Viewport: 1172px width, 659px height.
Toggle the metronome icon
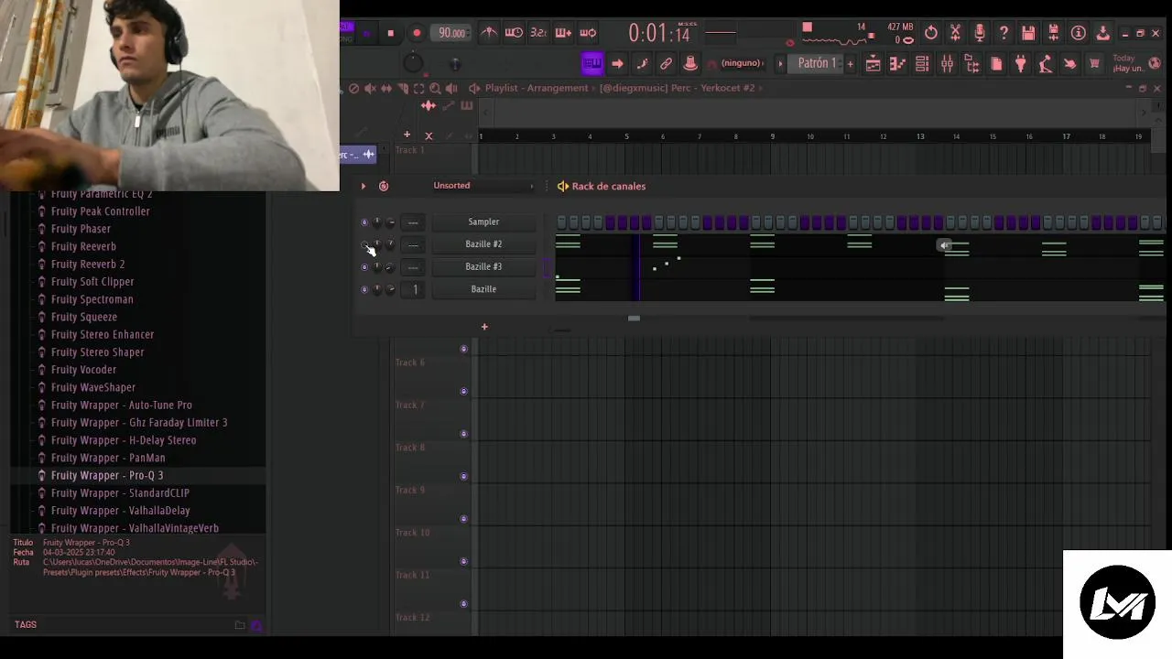pyautogui.click(x=490, y=33)
